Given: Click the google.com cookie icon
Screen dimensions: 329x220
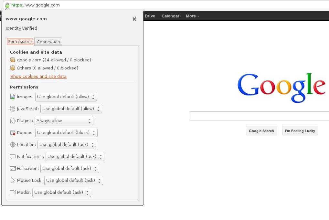Looking at the screenshot, I should [13, 60].
